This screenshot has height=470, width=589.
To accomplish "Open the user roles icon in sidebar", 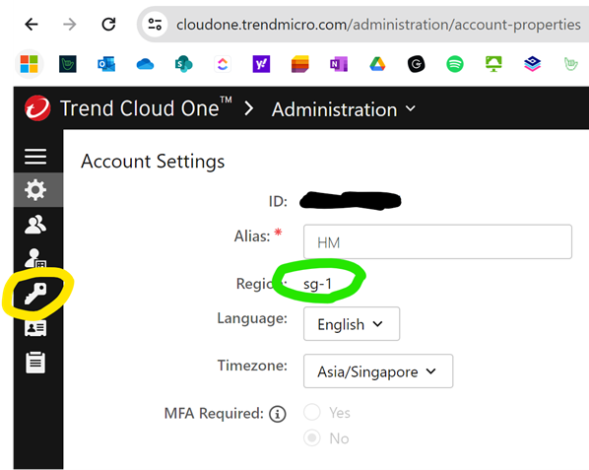I will (35, 258).
